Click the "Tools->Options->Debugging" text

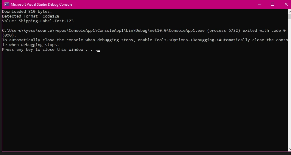tap(184, 40)
